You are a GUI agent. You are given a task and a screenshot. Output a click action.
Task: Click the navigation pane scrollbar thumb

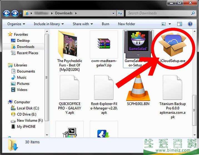tap(47, 78)
